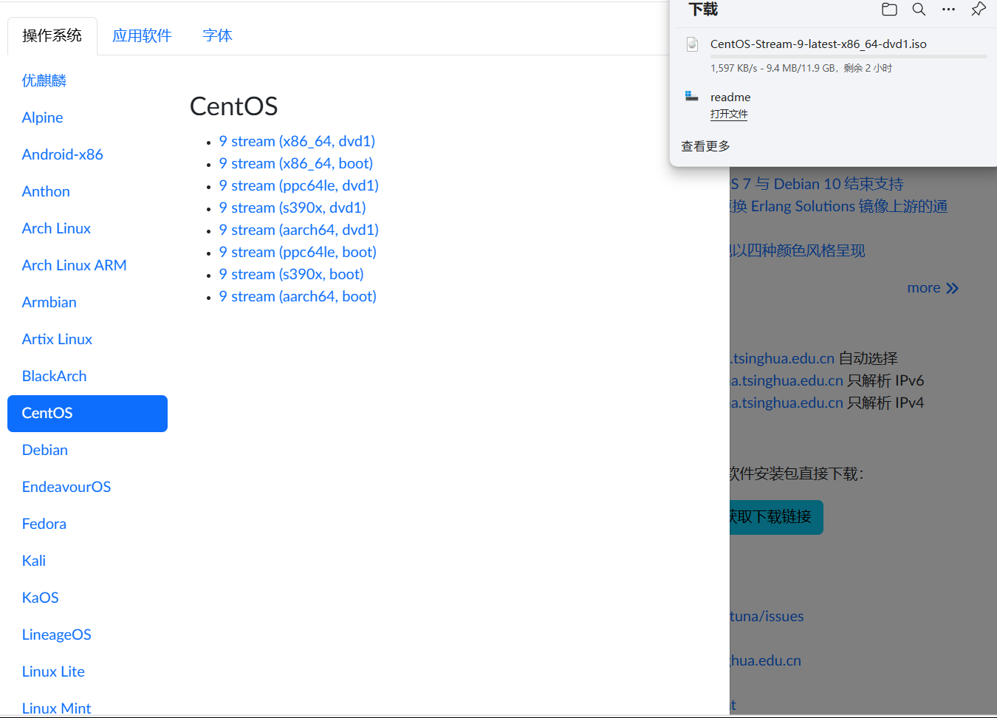This screenshot has width=997, height=718.
Task: Download 9 stream (aarch64, boot)
Action: point(298,296)
